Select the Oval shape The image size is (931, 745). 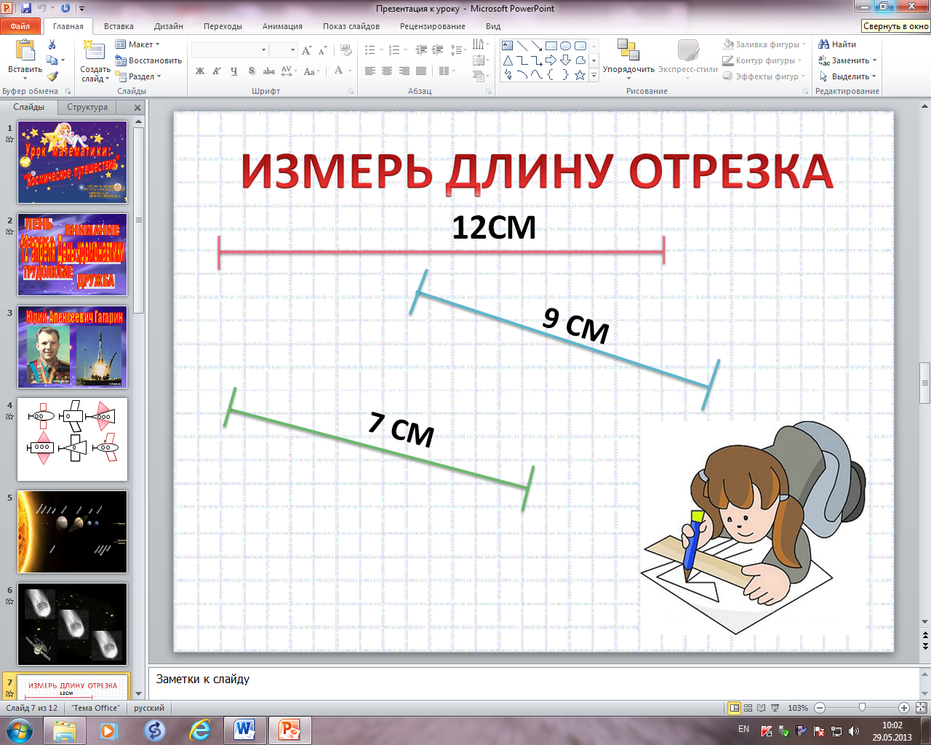click(566, 46)
